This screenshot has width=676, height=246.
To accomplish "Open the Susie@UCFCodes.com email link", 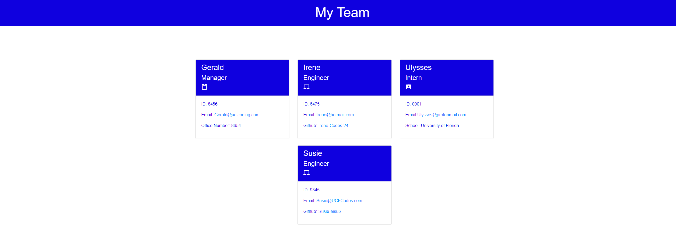I will coord(339,201).
